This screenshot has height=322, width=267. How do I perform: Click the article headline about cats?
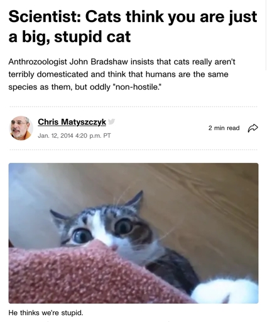point(133,26)
